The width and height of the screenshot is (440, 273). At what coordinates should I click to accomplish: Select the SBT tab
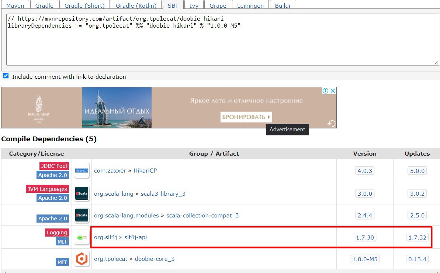[x=173, y=6]
